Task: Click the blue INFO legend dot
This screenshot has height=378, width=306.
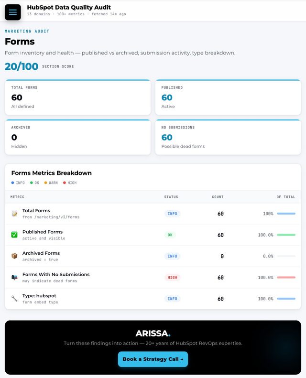Action: click(x=12, y=183)
